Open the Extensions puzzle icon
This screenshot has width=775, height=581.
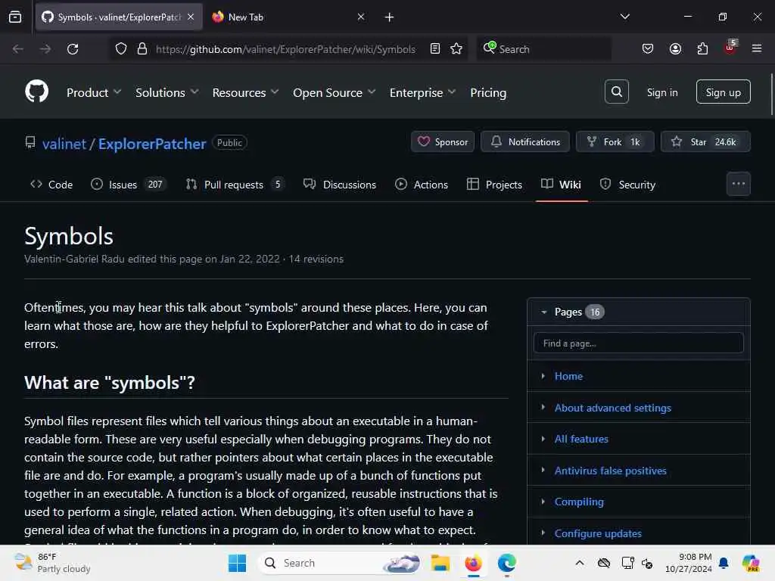702,48
